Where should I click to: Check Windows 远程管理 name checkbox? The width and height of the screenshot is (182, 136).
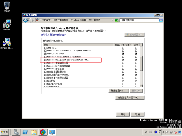tap(45, 69)
